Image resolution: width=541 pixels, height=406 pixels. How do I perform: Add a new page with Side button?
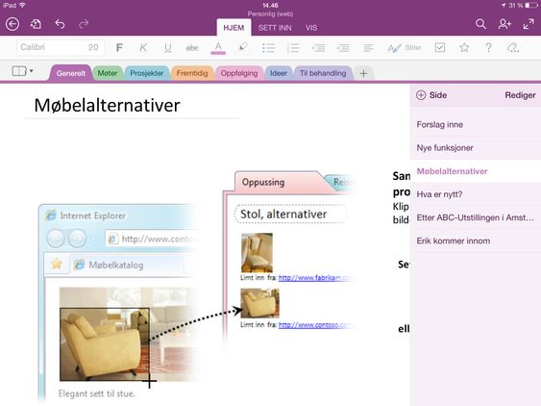(431, 95)
